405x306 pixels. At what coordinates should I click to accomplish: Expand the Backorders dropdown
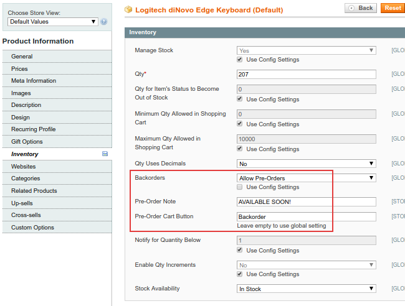click(307, 178)
